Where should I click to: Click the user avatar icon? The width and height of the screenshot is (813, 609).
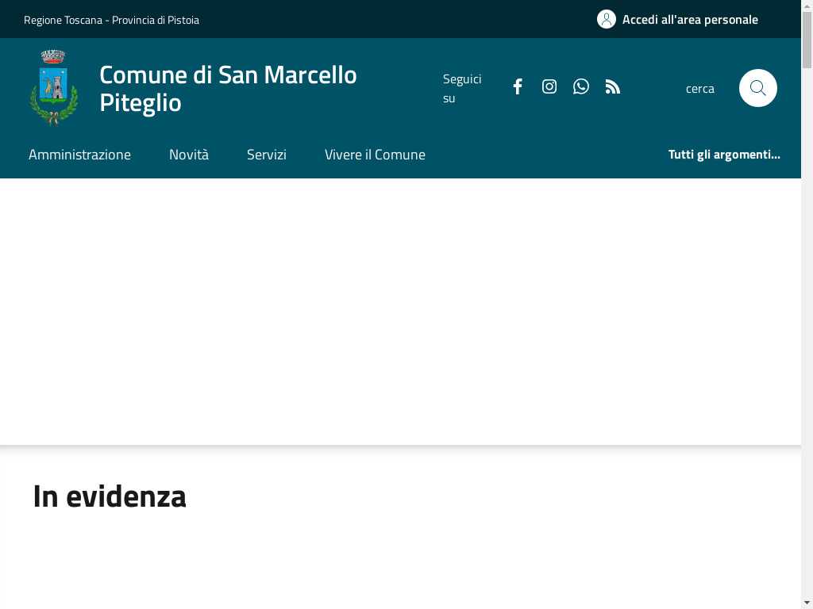click(606, 19)
